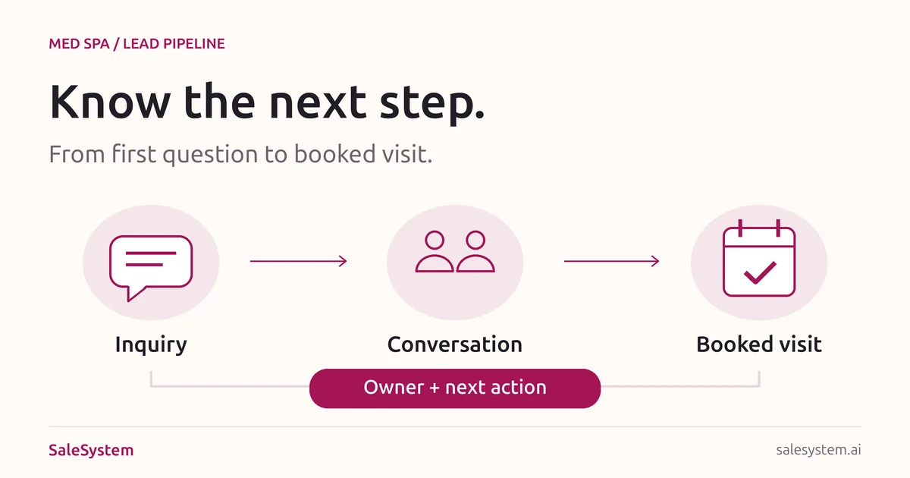Click the Conversation stage label
Image resolution: width=910 pixels, height=478 pixels.
455,344
